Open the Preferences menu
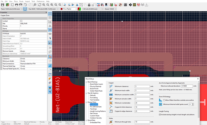Viewport: 207px width, 125px height. (40, 1)
